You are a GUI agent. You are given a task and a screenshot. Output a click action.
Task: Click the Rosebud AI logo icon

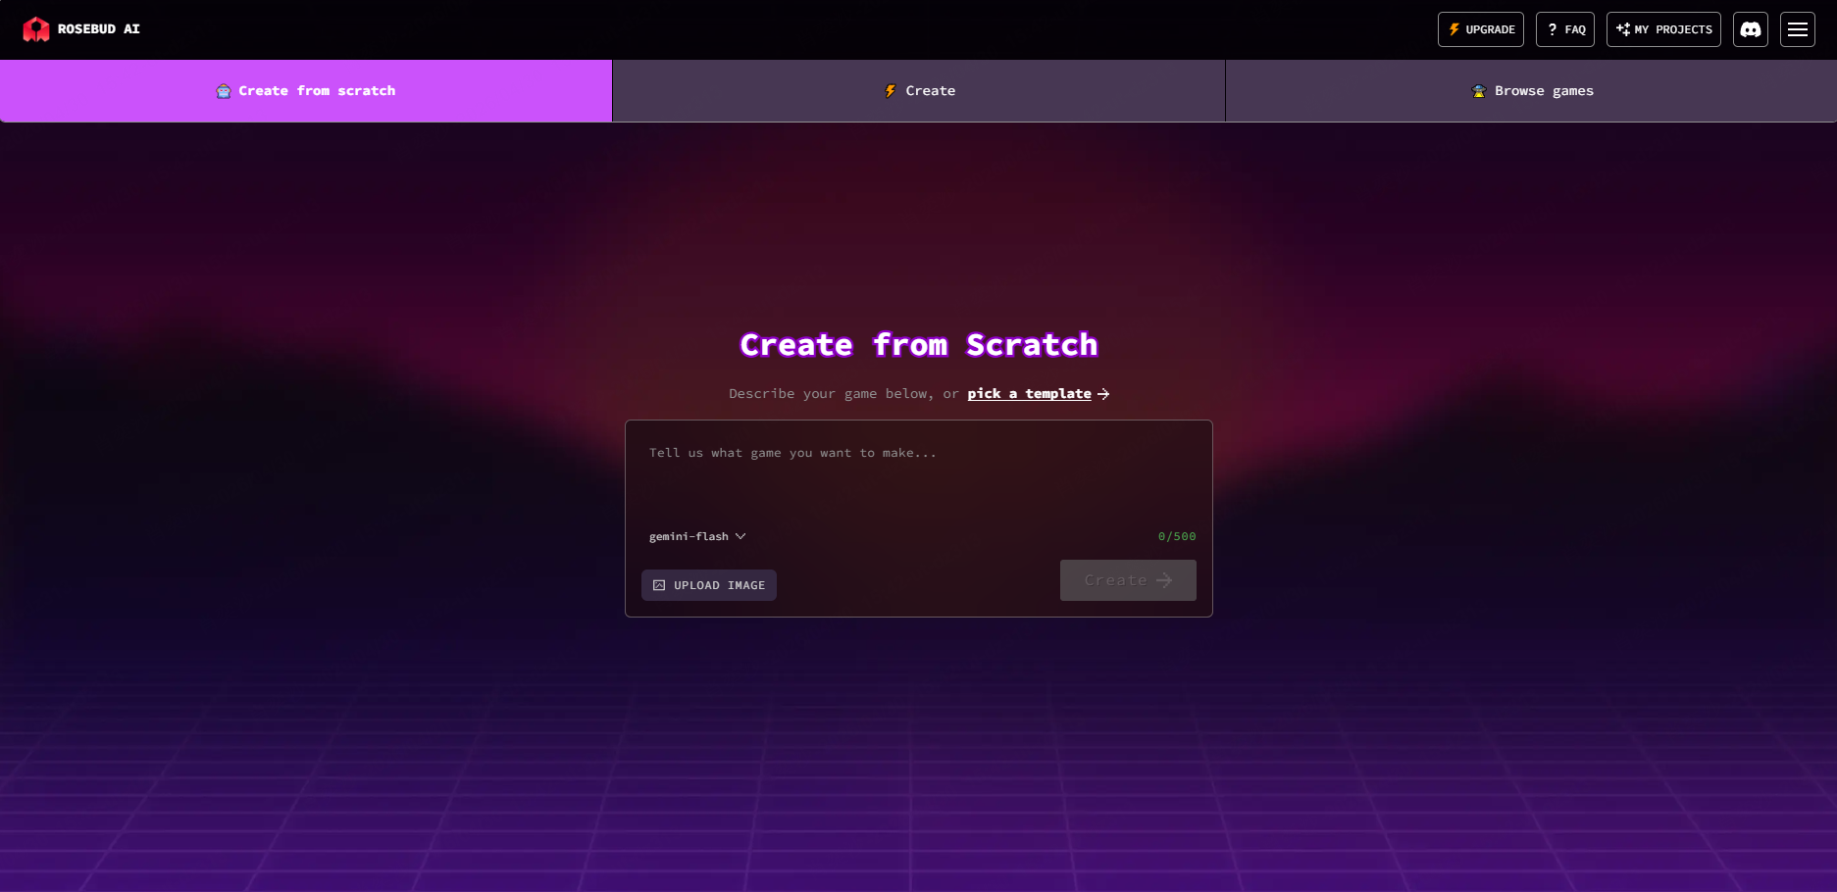pyautogui.click(x=36, y=29)
